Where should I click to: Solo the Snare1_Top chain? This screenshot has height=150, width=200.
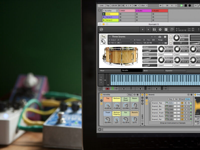[x=185, y=103]
